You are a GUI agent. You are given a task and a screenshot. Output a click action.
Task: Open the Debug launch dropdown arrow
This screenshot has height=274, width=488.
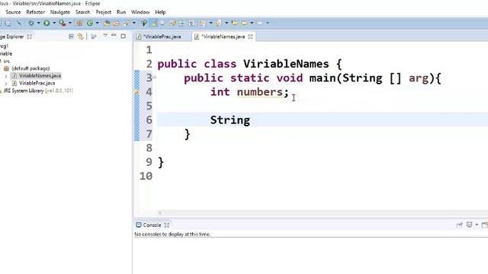(38, 23)
